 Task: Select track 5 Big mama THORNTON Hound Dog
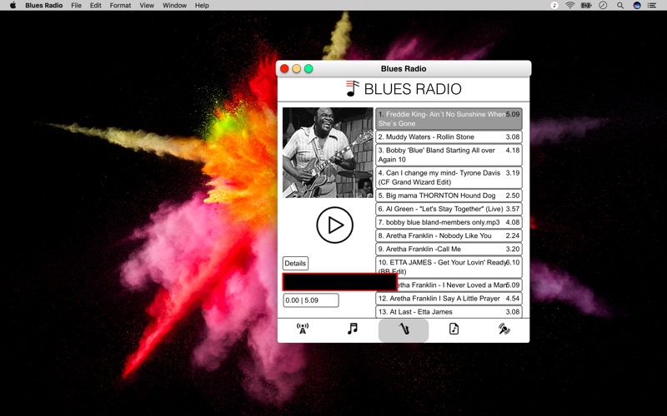click(449, 196)
